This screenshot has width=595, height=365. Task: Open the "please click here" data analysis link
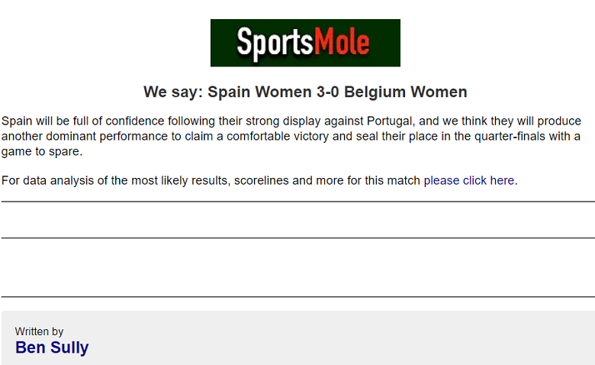(x=469, y=181)
